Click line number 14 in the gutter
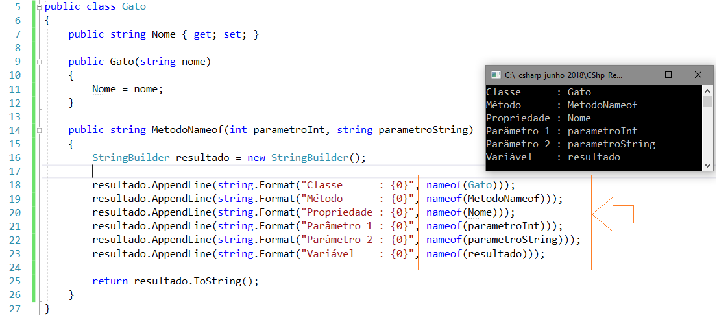Viewport: 717px width, 315px height. [15, 131]
